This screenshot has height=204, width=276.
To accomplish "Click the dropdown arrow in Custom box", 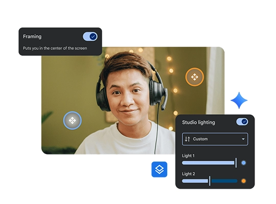I will tap(243, 139).
